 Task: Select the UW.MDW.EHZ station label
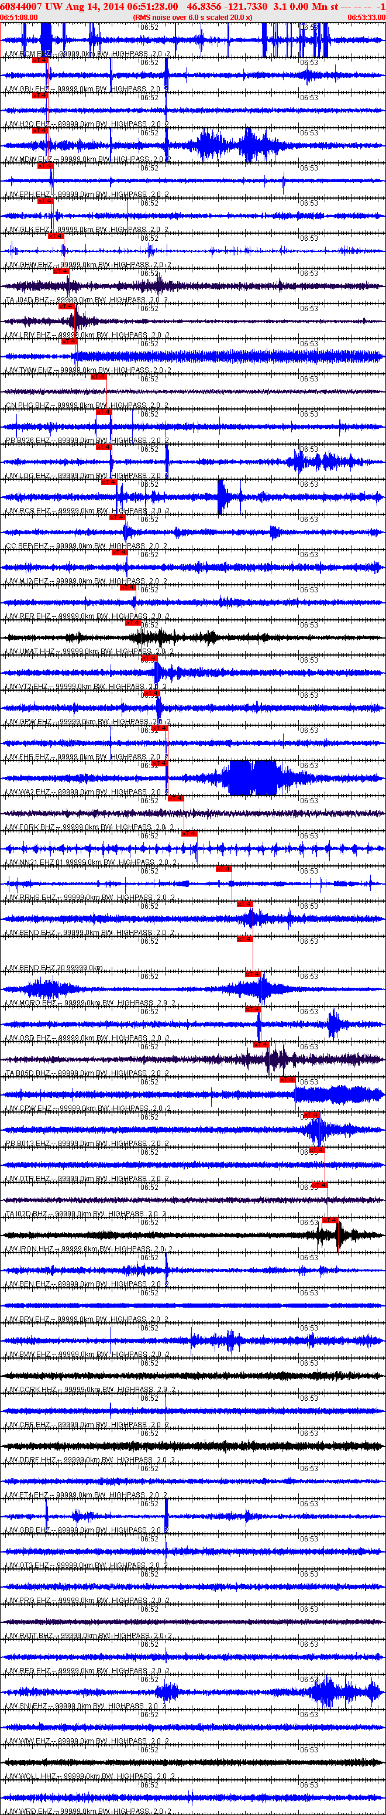pos(29,159)
